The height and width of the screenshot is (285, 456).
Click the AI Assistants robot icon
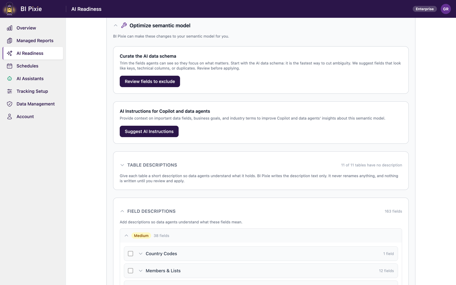(x=10, y=79)
